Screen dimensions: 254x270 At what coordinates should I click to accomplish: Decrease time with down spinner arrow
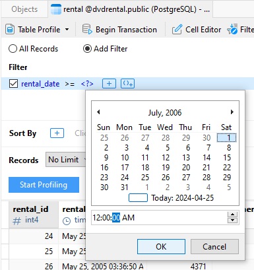coord(232,220)
